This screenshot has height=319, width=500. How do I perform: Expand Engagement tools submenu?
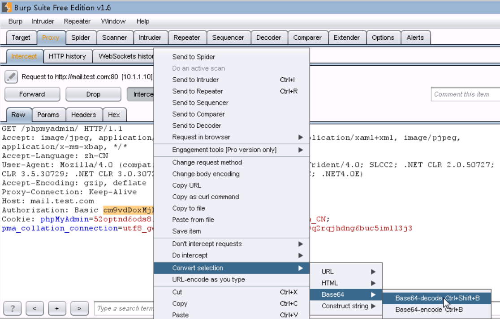click(x=232, y=150)
